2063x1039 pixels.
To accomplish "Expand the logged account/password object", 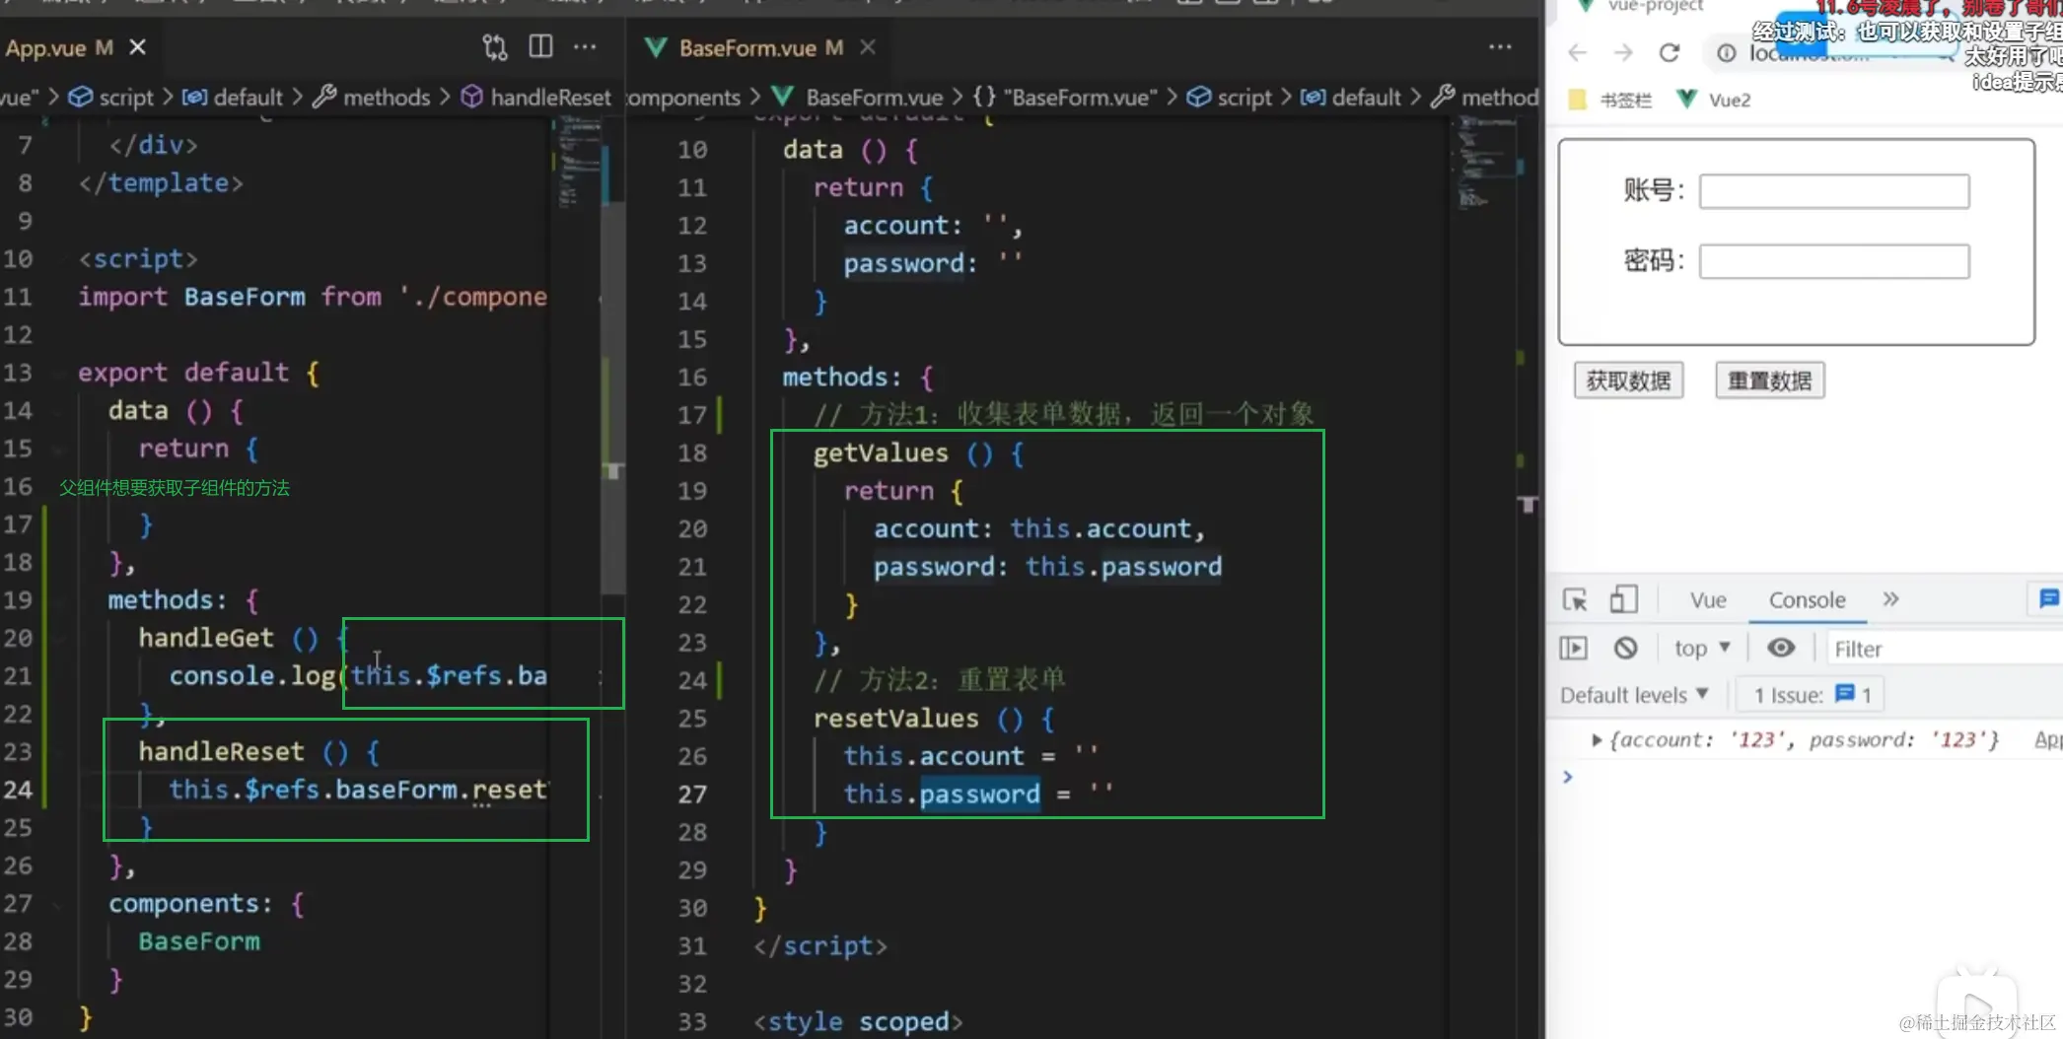I will click(x=1597, y=739).
